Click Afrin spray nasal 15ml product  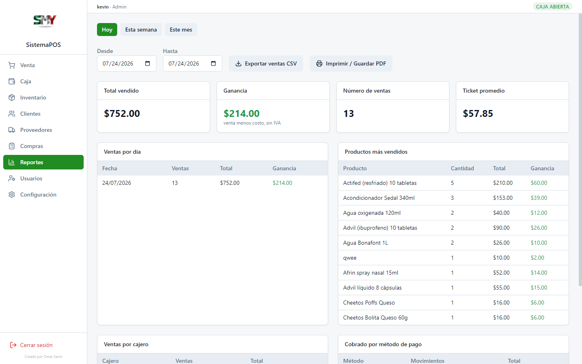[x=371, y=273]
